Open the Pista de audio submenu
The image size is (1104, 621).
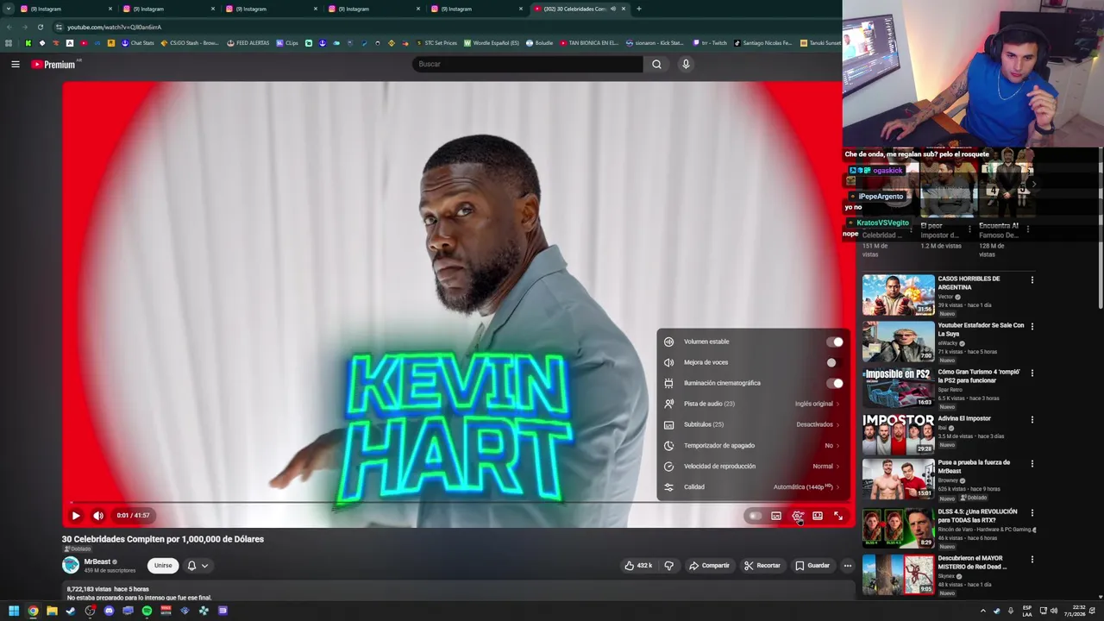coord(753,404)
